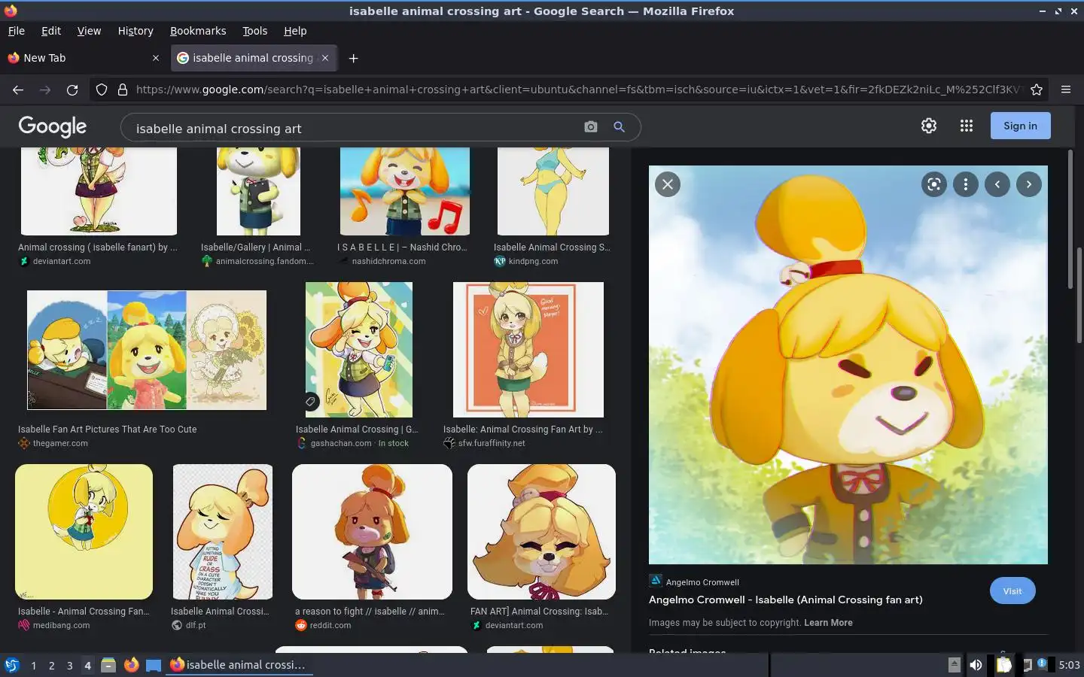The height and width of the screenshot is (677, 1084).
Task: Open the Tools menu
Action: (x=254, y=31)
